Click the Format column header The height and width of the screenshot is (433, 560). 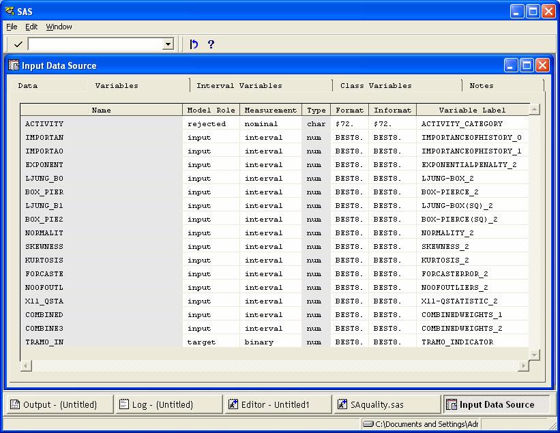[350, 110]
